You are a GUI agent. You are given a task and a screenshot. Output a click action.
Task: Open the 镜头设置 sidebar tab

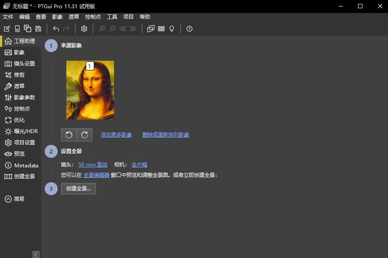[x=20, y=64]
